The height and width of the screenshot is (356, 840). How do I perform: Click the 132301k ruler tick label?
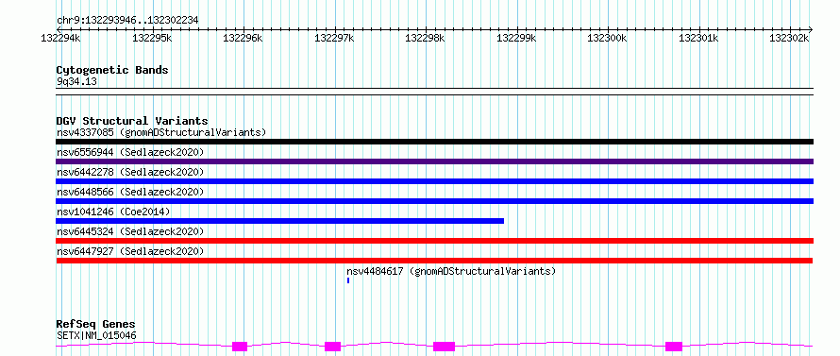pos(699,38)
